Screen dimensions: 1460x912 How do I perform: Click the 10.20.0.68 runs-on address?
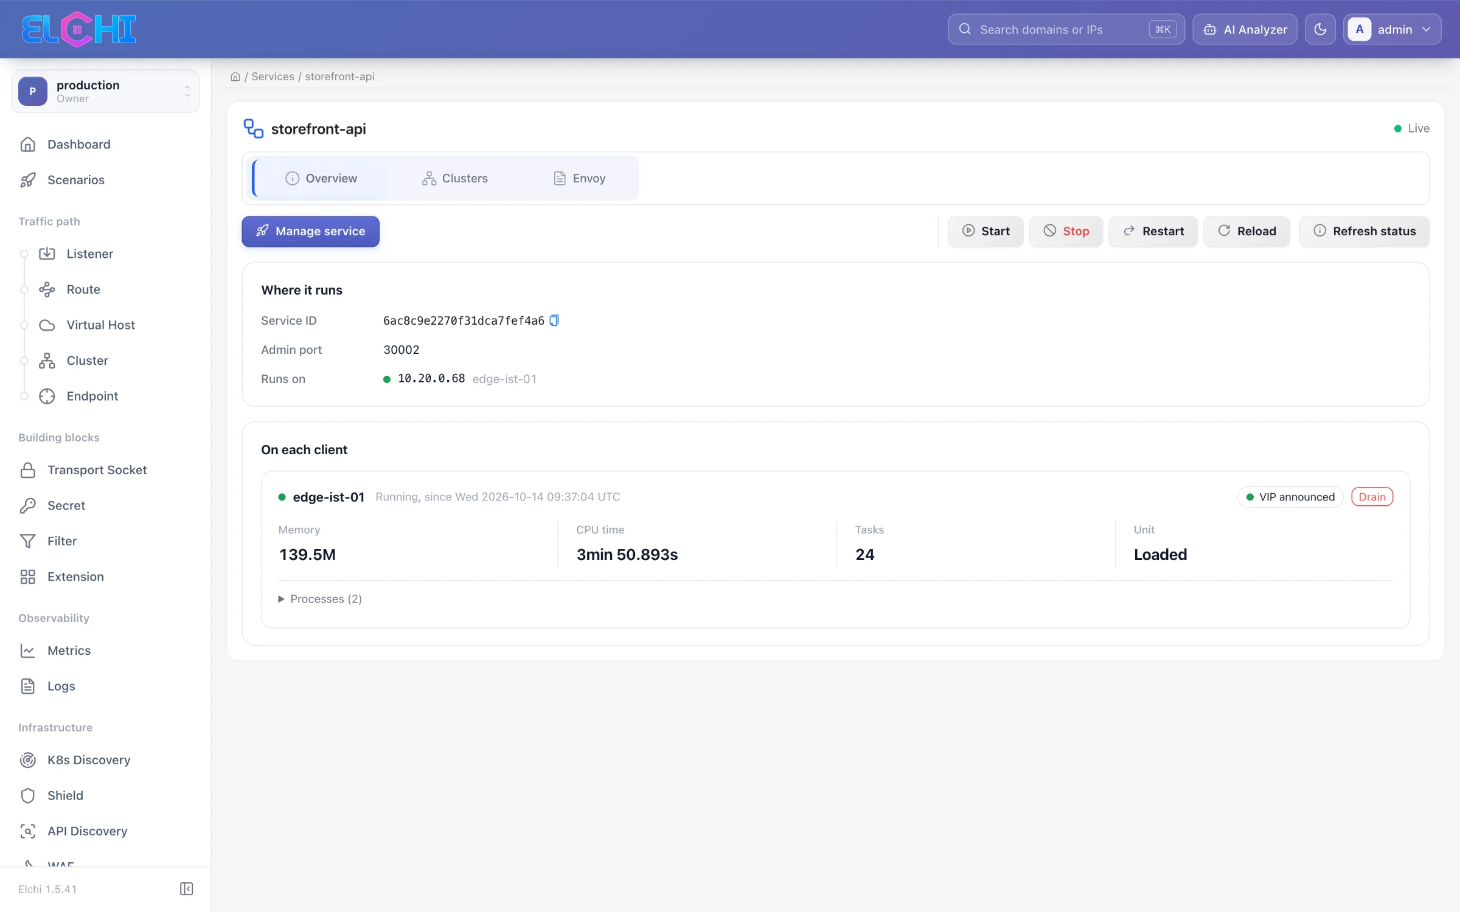(431, 378)
